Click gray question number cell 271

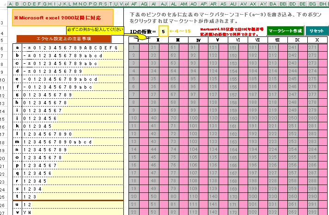(x=312, y=48)
